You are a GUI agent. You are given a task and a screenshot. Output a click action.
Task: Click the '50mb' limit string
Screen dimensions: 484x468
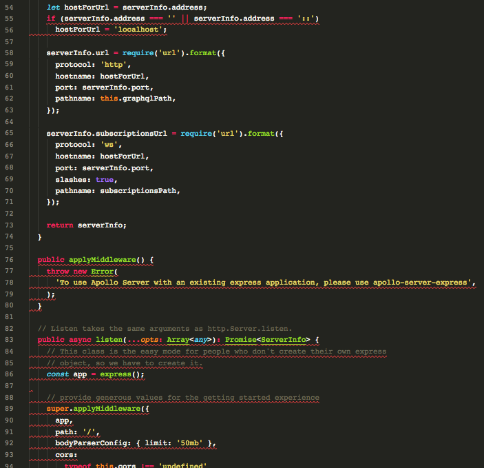click(189, 443)
